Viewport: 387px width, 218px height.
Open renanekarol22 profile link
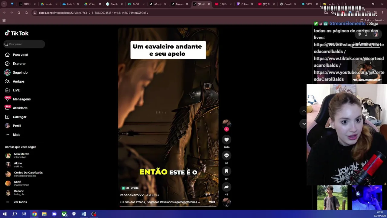pyautogui.click(x=132, y=195)
